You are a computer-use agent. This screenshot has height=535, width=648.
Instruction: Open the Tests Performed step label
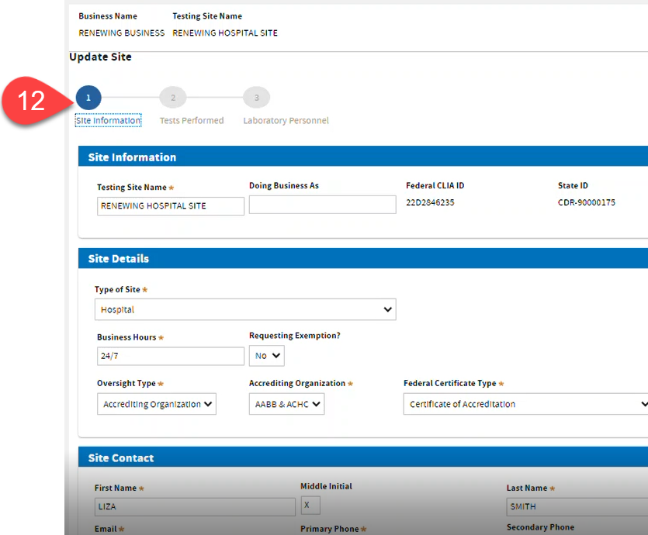192,120
